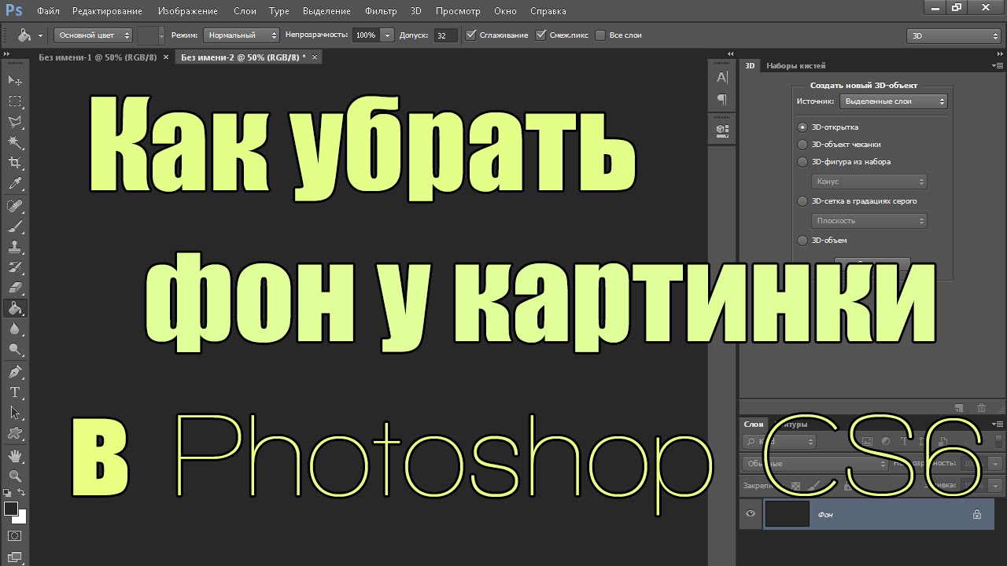Open the Режим Нормальный blend dropdown
The height and width of the screenshot is (566, 1007).
[x=241, y=35]
